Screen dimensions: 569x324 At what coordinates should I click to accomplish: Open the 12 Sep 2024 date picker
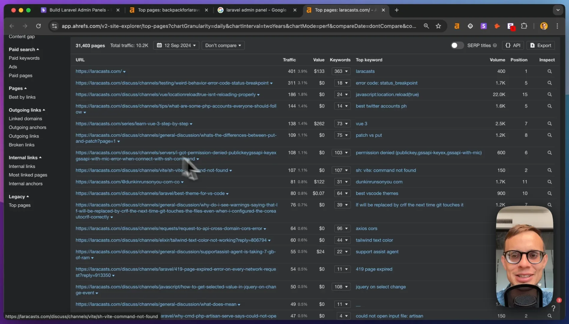coord(176,46)
